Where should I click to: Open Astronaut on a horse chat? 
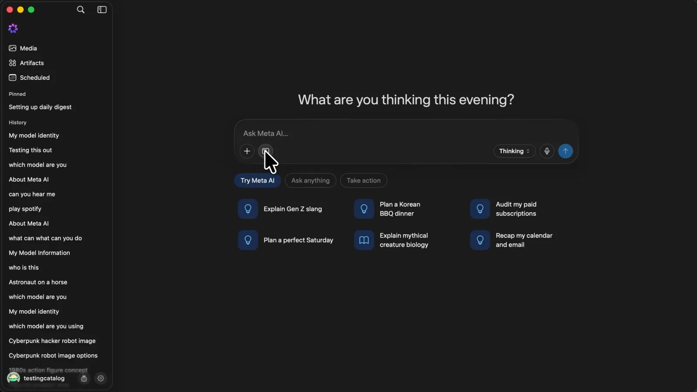[x=38, y=282]
